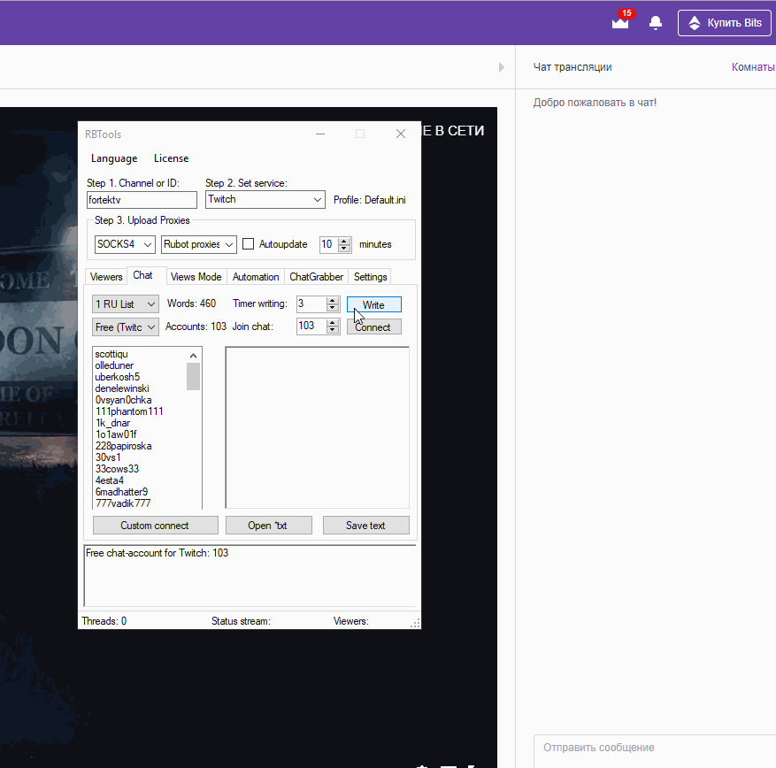This screenshot has height=768, width=776.
Task: Select account uberkosh5 in the list
Action: [118, 377]
